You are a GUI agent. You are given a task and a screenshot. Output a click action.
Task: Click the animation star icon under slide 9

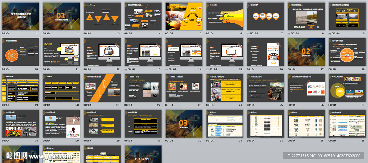point(330,33)
